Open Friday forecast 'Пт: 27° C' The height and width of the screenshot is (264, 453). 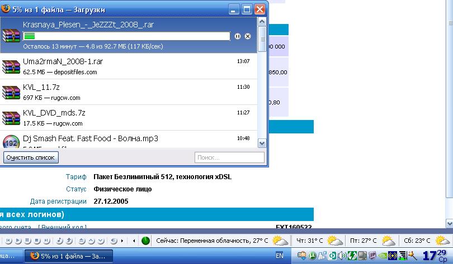pyautogui.click(x=372, y=241)
